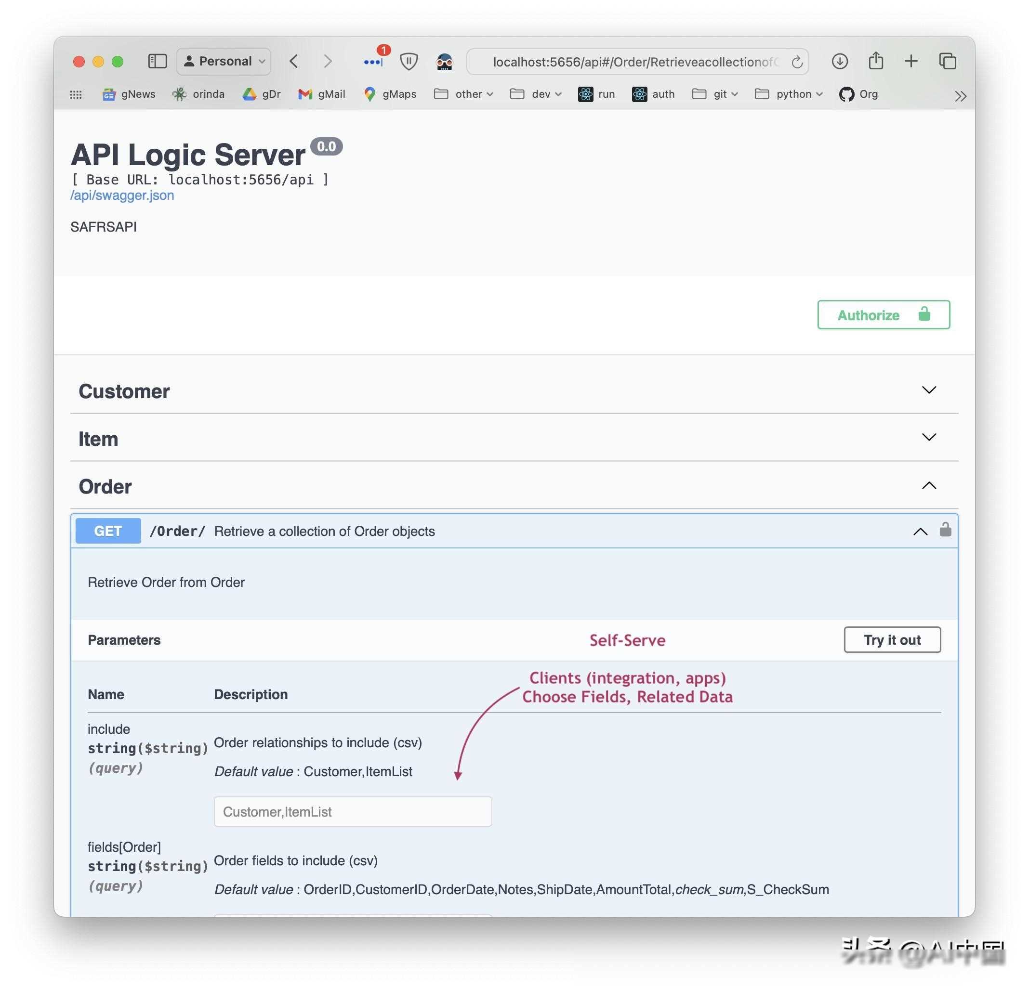This screenshot has height=988, width=1029.
Task: Expand the other bookmarks folder
Action: pyautogui.click(x=463, y=94)
